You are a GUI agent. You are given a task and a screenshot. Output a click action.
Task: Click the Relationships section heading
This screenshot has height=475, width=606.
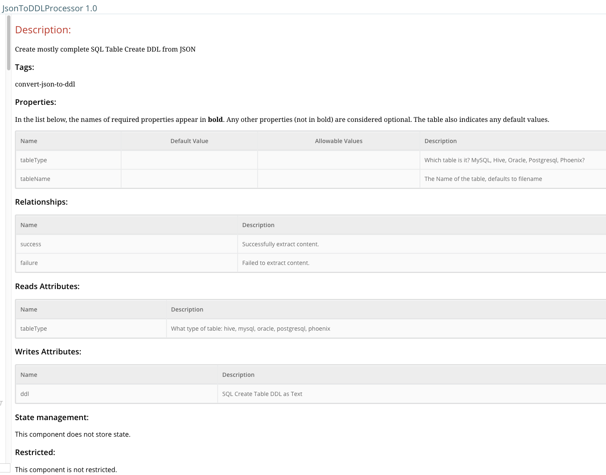[x=41, y=202]
